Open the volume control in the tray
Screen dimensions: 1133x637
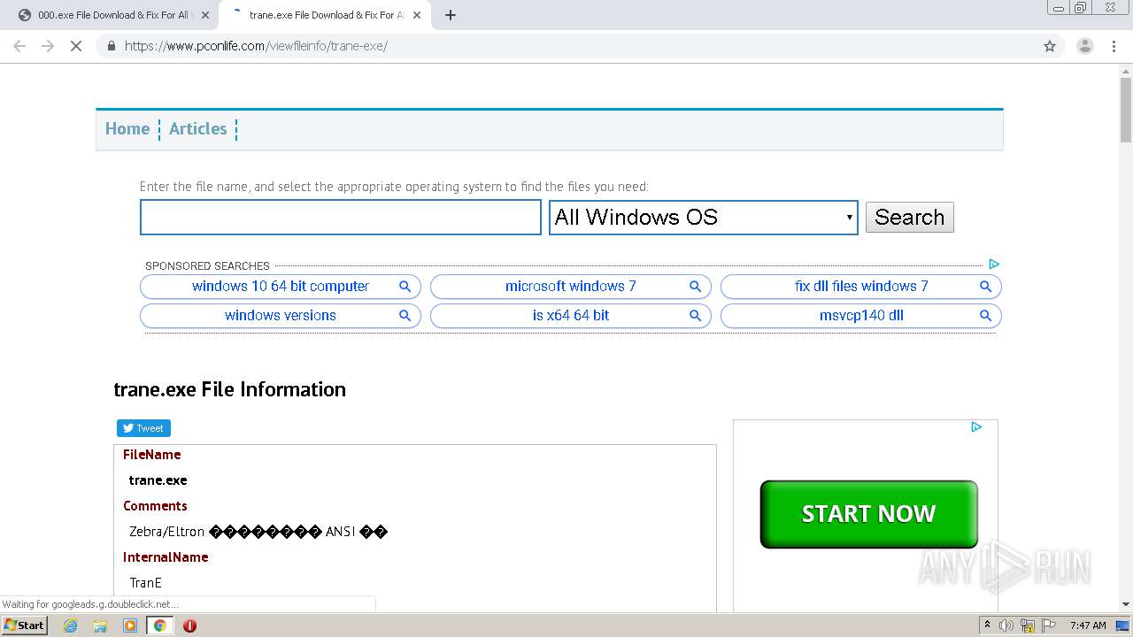pos(1006,625)
